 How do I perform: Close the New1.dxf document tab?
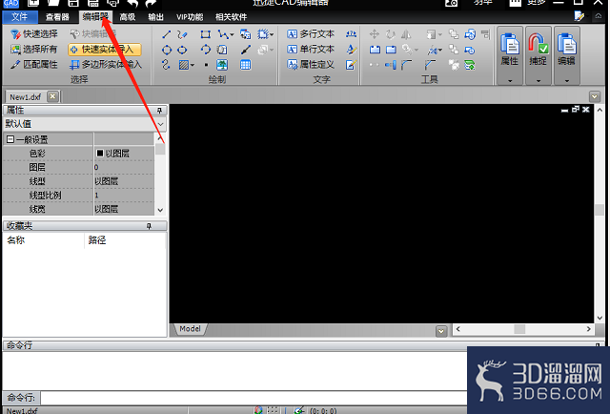[53, 96]
